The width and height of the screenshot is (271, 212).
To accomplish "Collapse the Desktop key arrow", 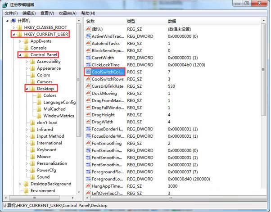I will (27, 89).
